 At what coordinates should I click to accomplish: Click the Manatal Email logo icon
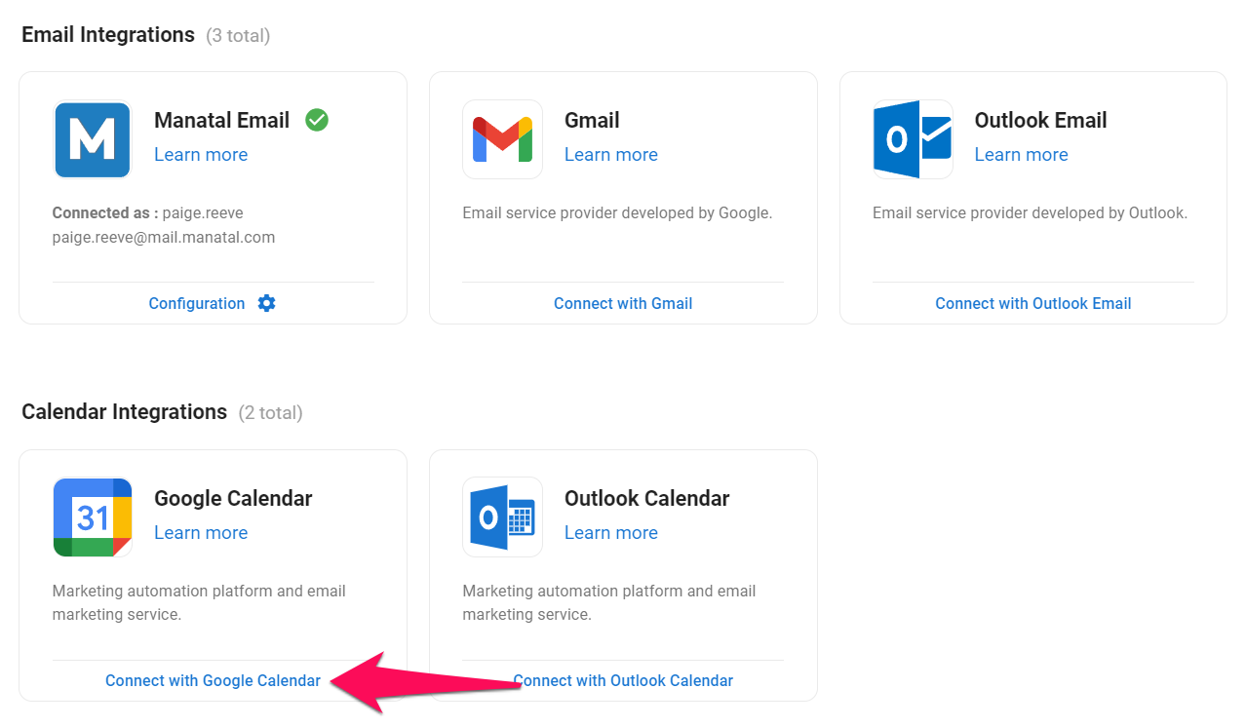pos(92,139)
